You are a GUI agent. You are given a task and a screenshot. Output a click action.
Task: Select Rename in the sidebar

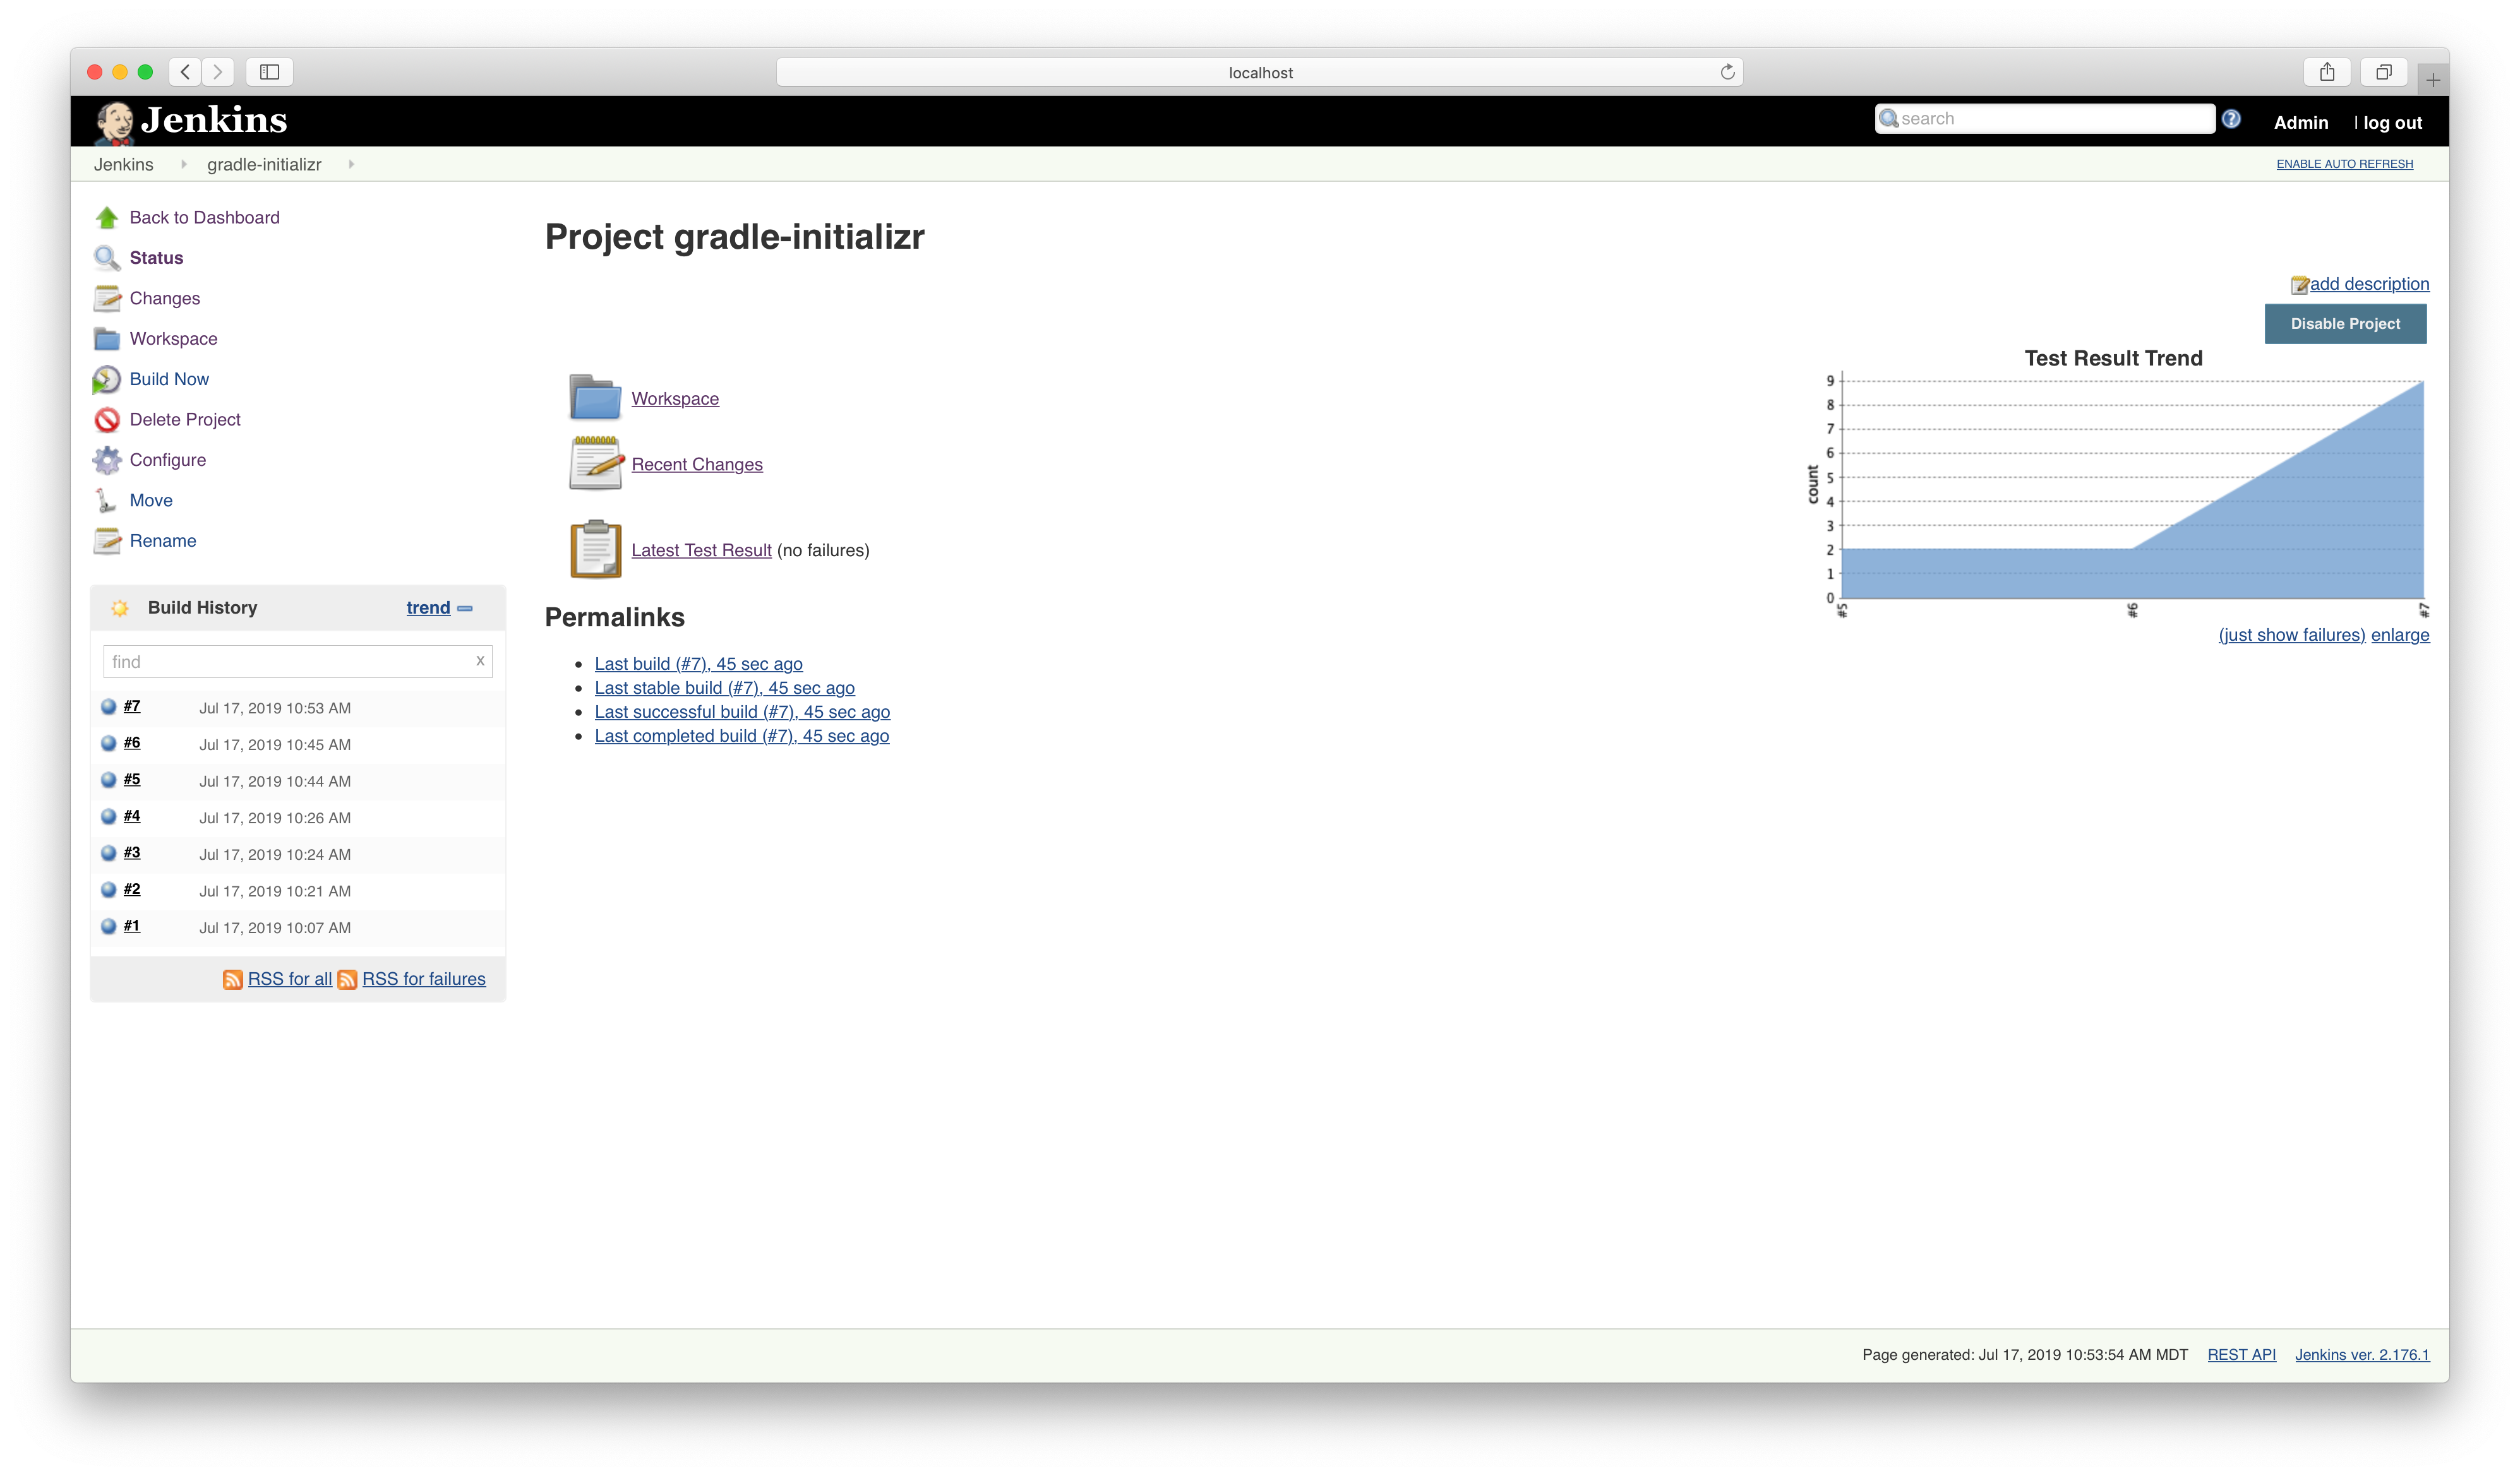[x=162, y=540]
